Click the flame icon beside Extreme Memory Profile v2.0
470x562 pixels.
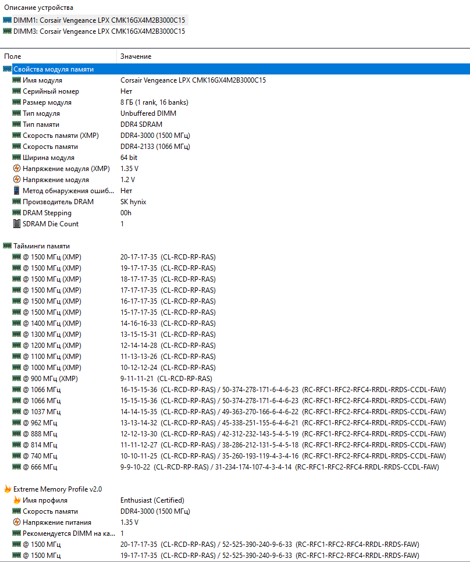point(8,489)
